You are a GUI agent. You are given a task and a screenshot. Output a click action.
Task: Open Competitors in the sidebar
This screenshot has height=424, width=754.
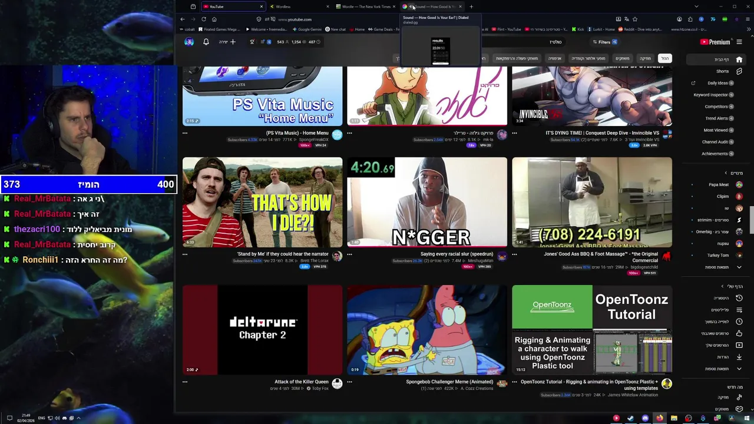[x=719, y=107]
